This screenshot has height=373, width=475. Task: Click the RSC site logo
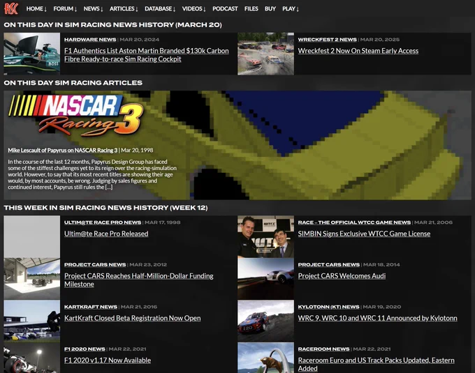pos(11,8)
